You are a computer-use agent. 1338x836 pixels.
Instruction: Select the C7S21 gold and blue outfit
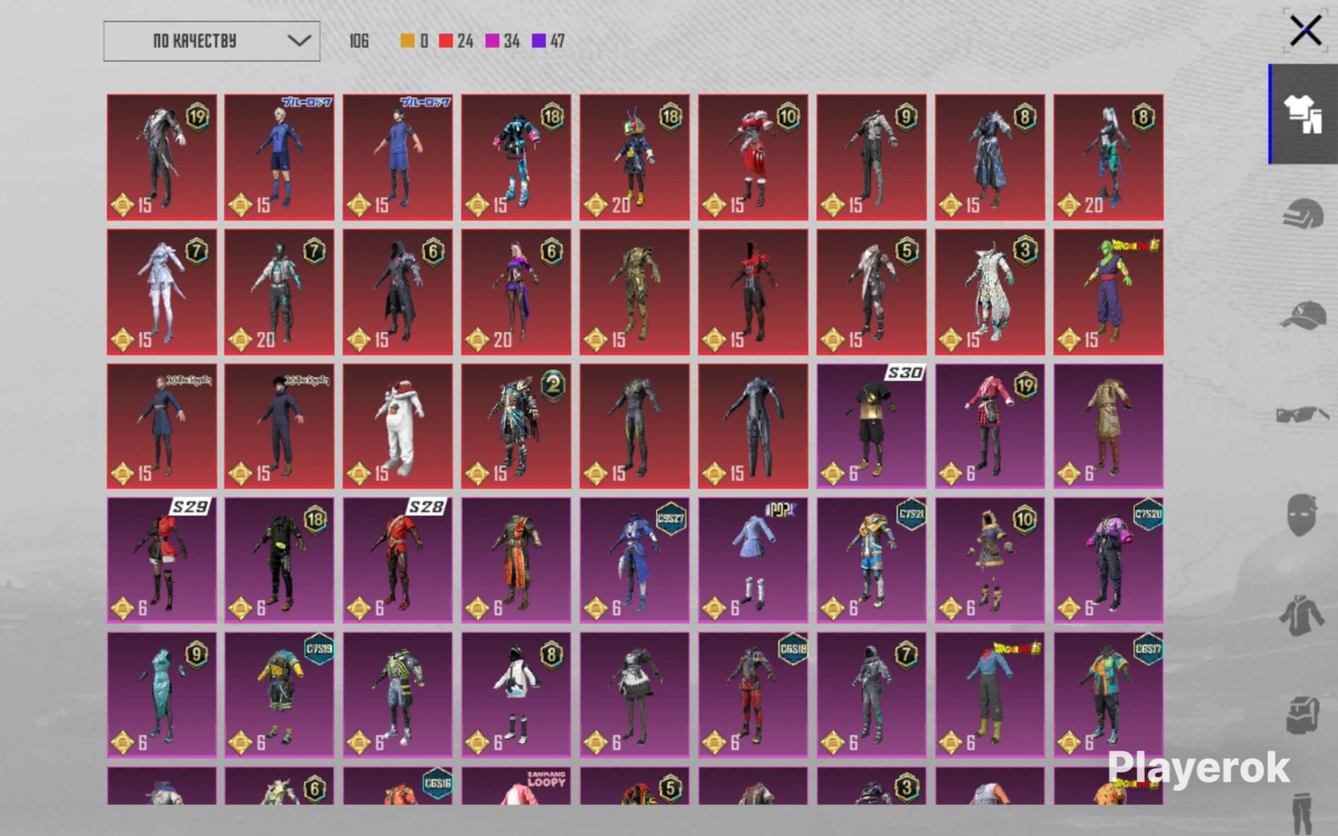point(871,560)
